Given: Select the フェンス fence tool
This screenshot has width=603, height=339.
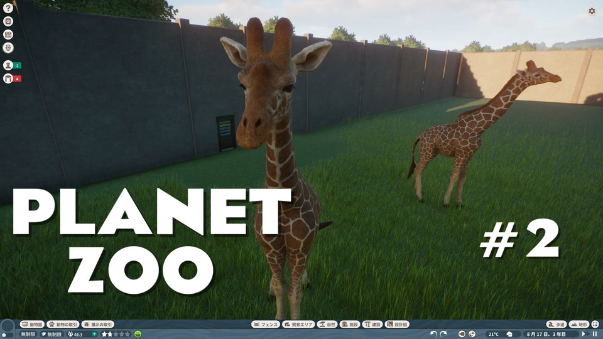Looking at the screenshot, I should pos(265,325).
